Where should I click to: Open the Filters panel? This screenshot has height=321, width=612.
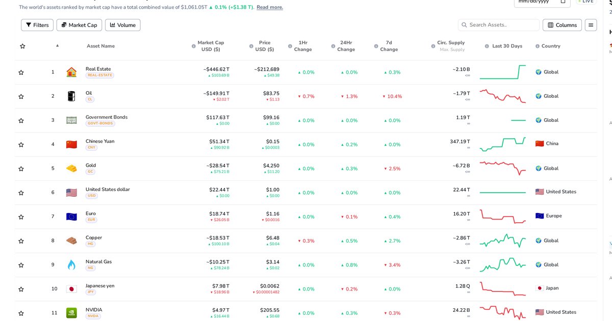point(37,25)
